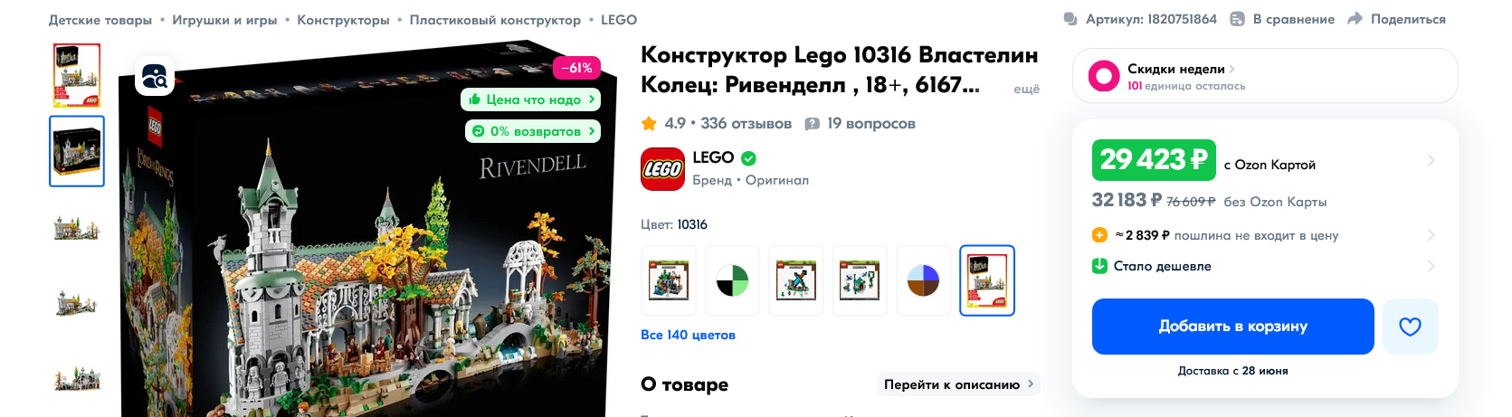Screen dimensions: 1512x417
Task: Click the orange star rating icon
Action: coord(649,123)
